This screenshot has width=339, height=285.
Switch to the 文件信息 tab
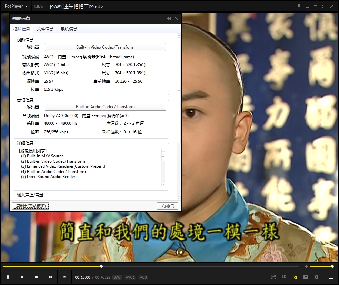[45, 29]
